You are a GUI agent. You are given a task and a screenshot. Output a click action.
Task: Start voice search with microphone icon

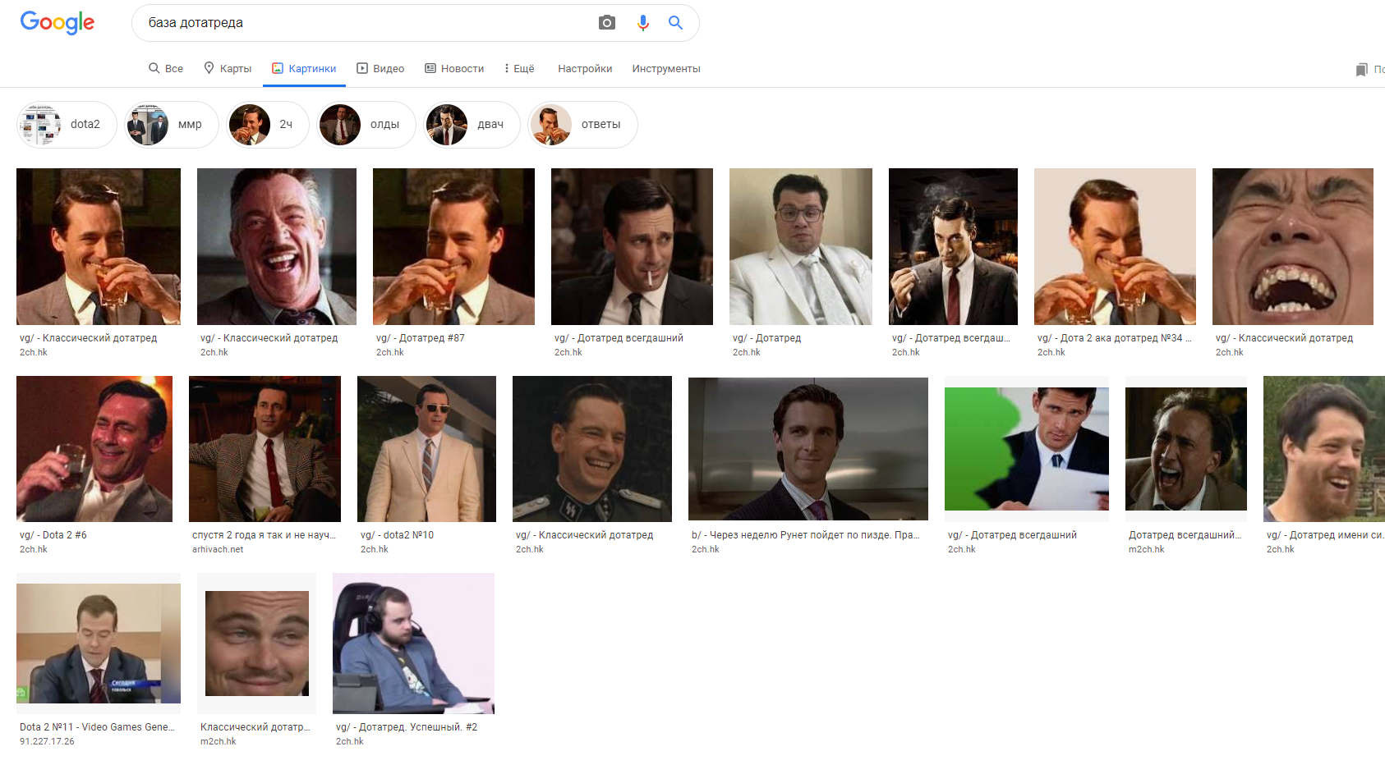point(643,23)
